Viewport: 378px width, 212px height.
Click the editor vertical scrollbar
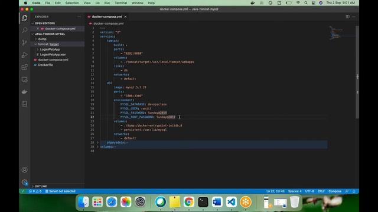(x=357, y=72)
